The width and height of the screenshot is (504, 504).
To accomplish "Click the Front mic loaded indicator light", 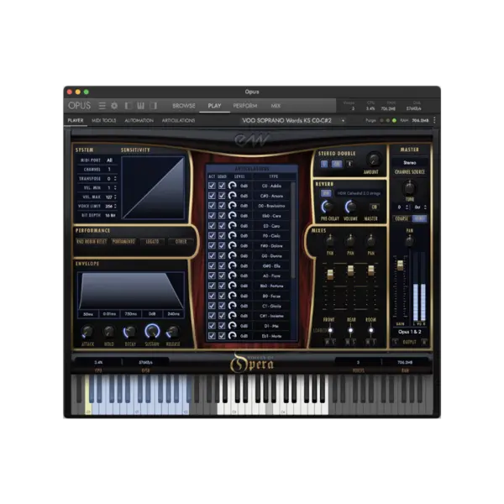I will tap(330, 330).
